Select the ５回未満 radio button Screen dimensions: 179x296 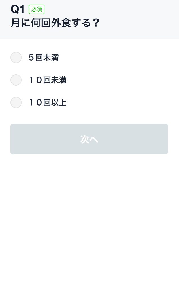[x=16, y=57]
